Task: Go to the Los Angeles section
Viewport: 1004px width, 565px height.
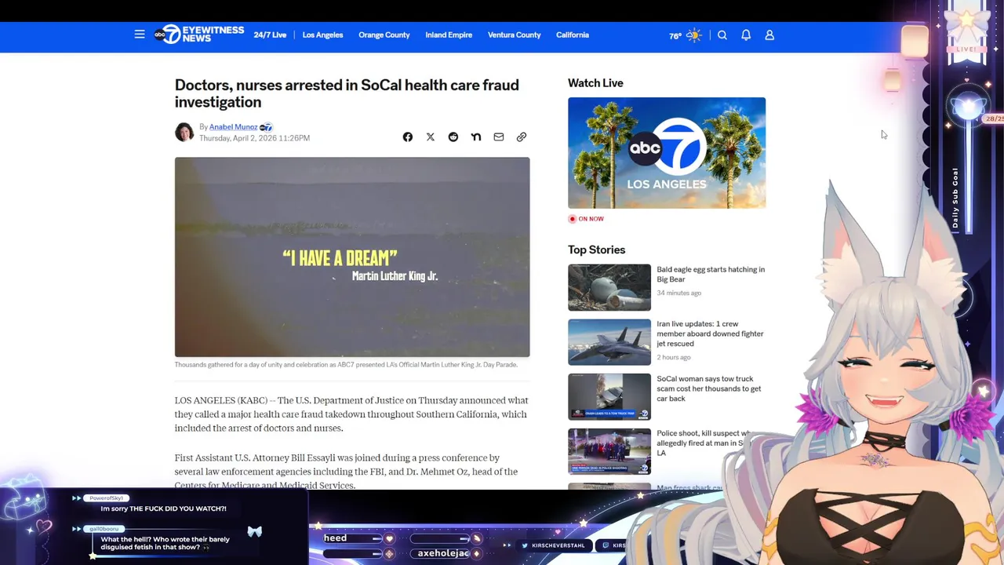Action: [322, 35]
